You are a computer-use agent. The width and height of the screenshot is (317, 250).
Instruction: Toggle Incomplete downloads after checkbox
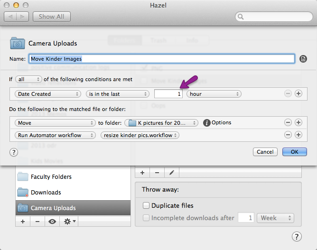point(146,218)
